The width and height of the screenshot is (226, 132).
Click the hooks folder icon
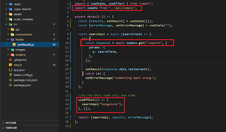click(x=12, y=39)
